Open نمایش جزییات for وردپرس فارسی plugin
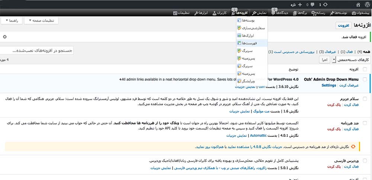 [x=160, y=168]
